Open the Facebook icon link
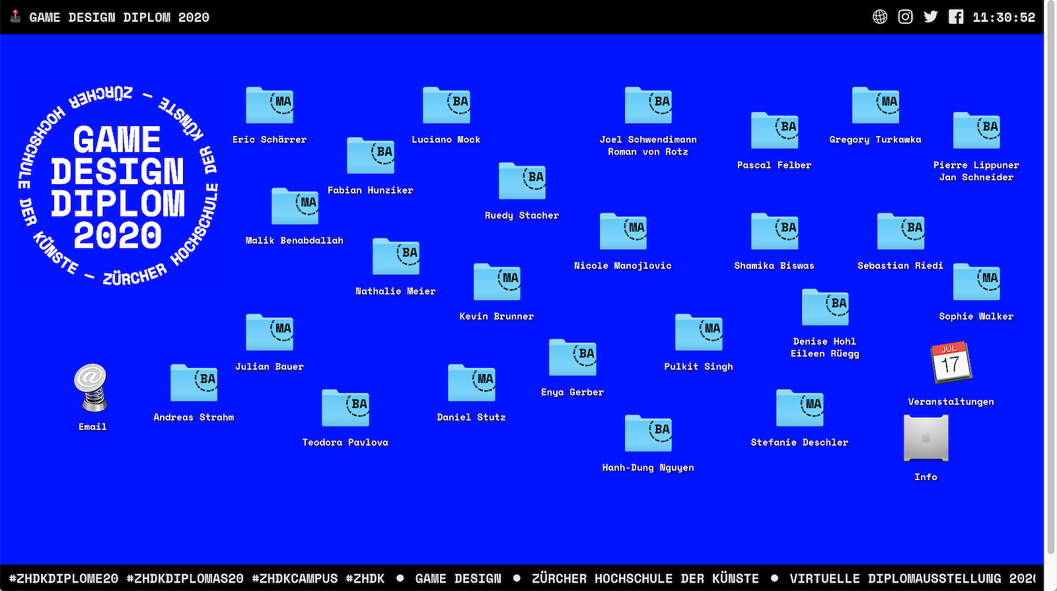This screenshot has height=591, width=1057. [955, 17]
